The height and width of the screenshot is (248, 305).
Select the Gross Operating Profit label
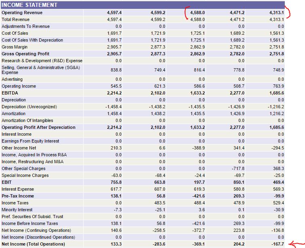[x=25, y=54]
